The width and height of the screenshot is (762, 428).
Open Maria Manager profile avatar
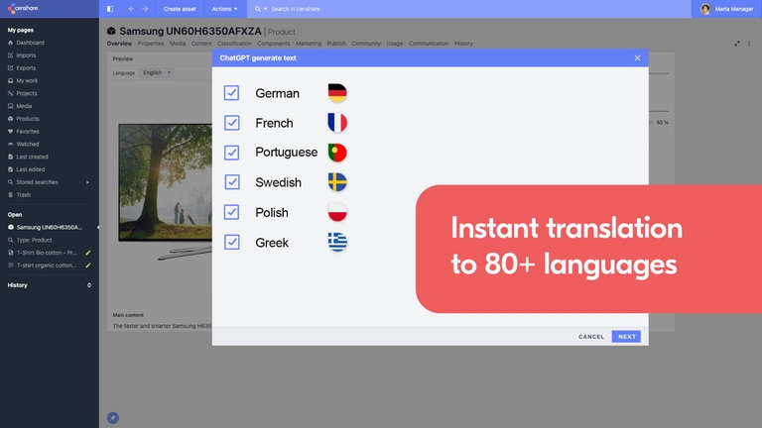[705, 9]
